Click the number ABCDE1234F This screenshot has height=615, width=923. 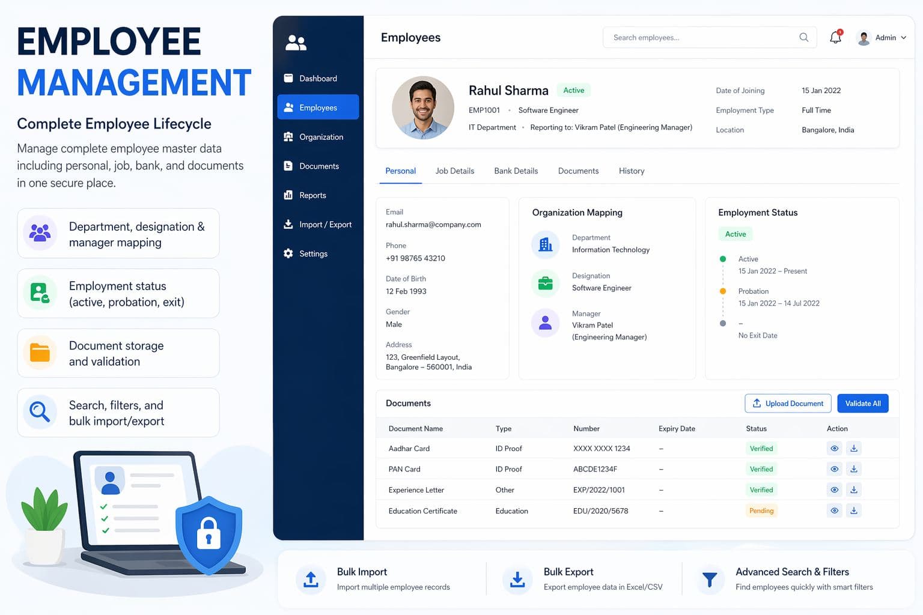click(595, 469)
